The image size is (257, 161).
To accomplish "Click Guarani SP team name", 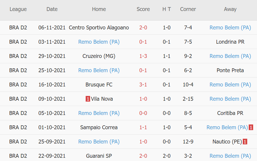I will click(x=99, y=156).
